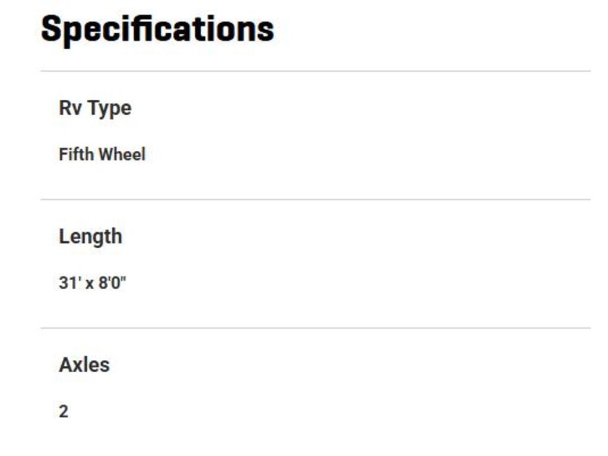608x456 pixels.
Task: Click the "Rv" word in the first label
Action: (71, 108)
